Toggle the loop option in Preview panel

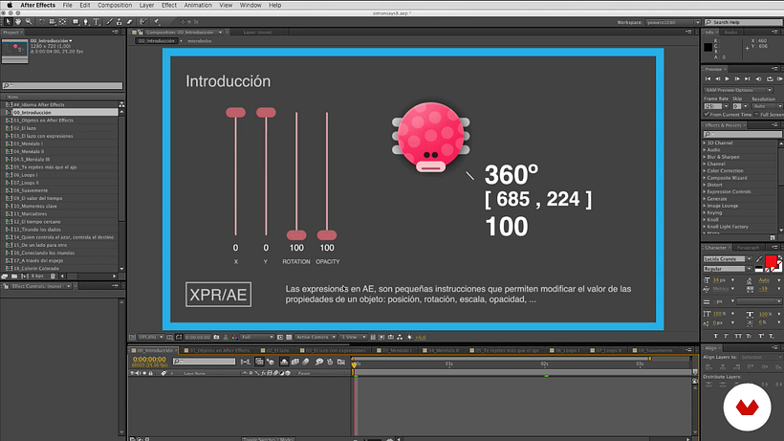(x=770, y=79)
